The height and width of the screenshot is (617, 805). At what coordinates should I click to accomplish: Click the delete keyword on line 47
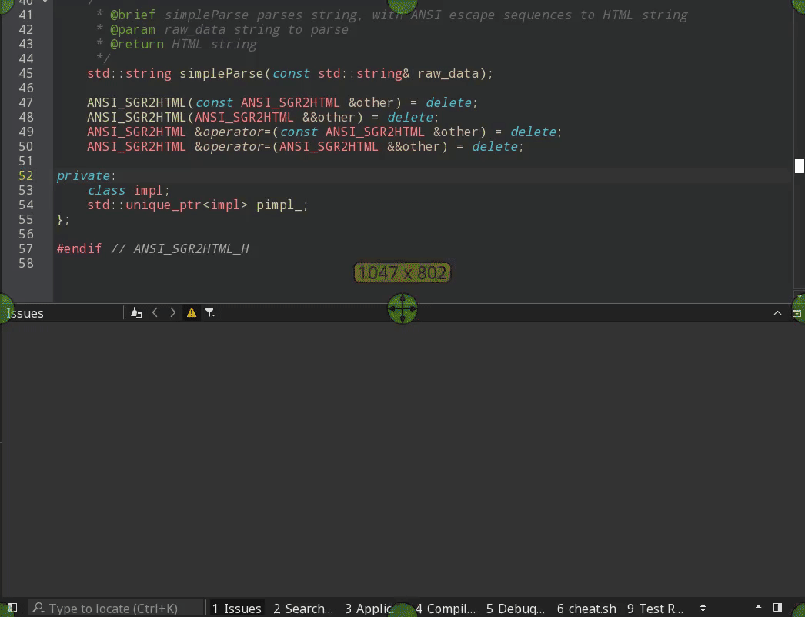449,102
